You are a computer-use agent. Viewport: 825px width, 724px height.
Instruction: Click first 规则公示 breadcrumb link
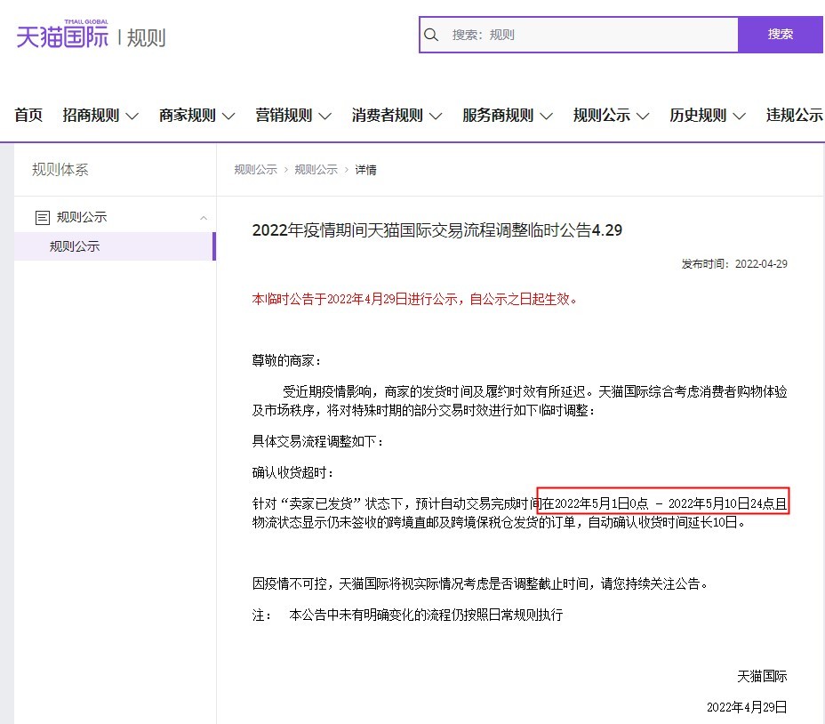[x=256, y=170]
